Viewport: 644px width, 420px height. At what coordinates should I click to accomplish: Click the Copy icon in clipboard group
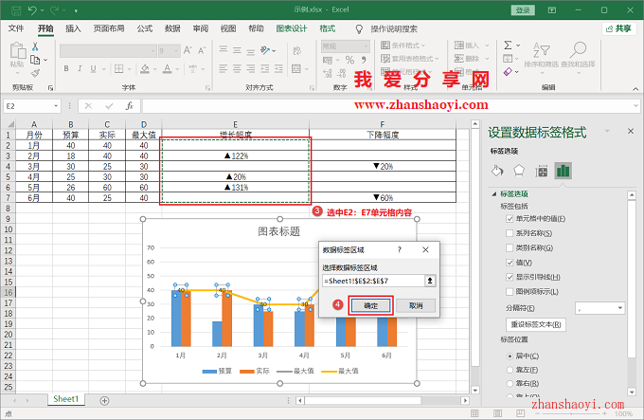(35, 60)
